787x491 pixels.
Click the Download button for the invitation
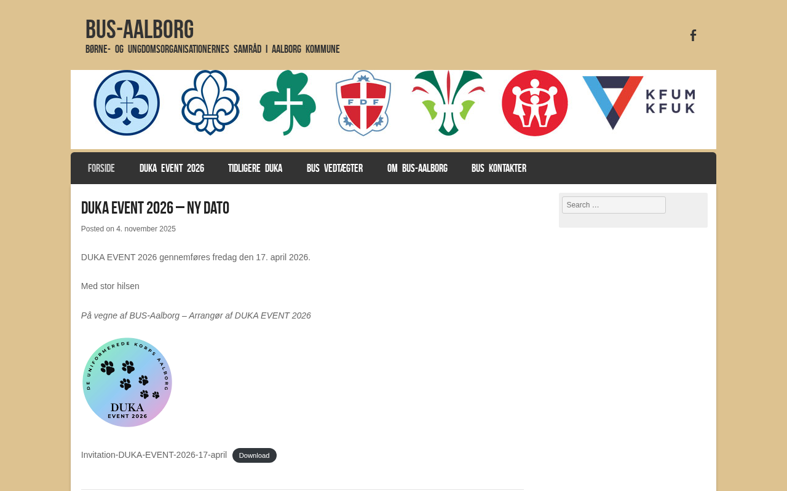point(255,455)
